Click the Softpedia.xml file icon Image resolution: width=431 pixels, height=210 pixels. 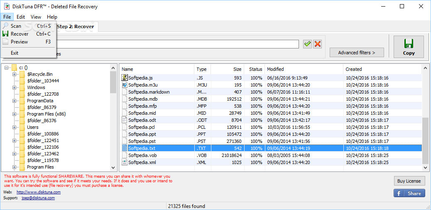125,162
